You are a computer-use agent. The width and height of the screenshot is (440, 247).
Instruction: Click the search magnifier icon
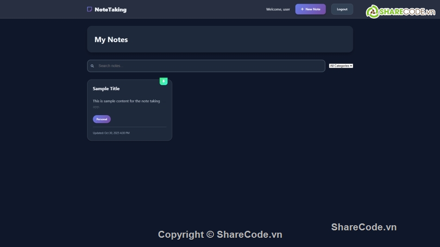[92, 66]
